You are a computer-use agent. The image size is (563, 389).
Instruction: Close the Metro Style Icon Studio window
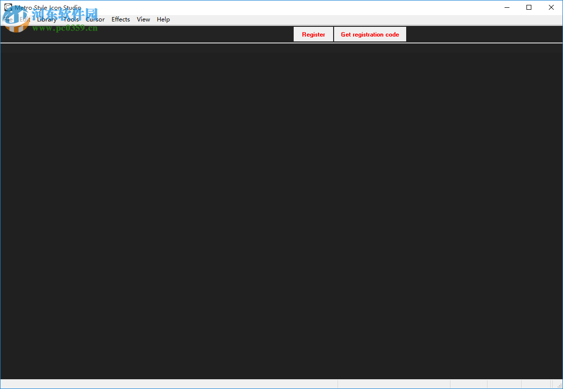click(x=551, y=7)
